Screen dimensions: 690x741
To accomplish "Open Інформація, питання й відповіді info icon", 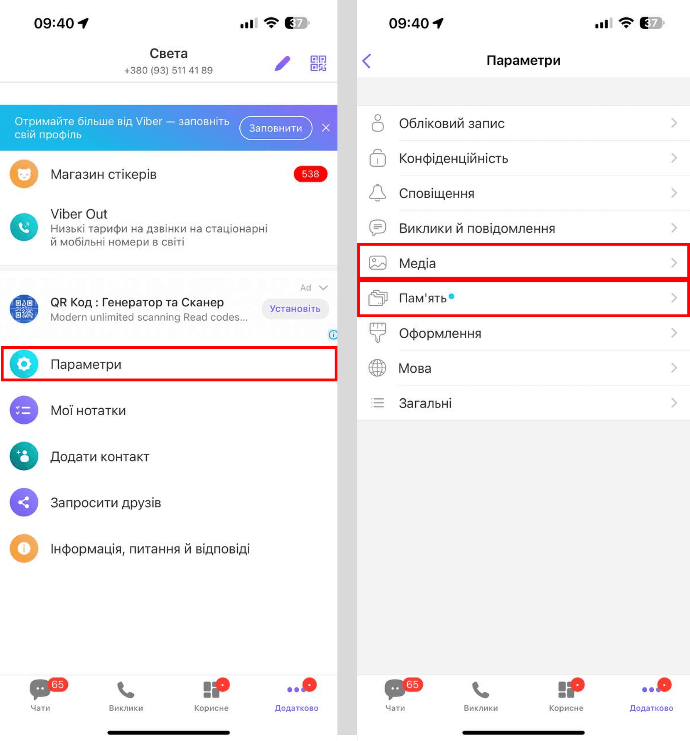I will coord(24,548).
